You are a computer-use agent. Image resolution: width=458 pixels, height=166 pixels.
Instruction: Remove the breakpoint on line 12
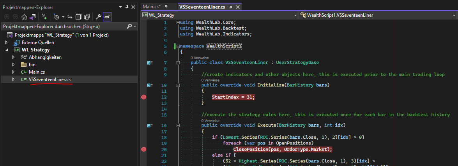(x=144, y=97)
